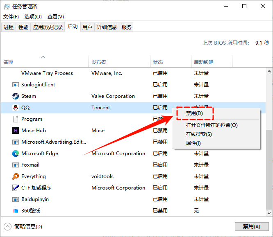Click the vertical scrollbar thumb
Screen dimensions: 273x237
269,170
